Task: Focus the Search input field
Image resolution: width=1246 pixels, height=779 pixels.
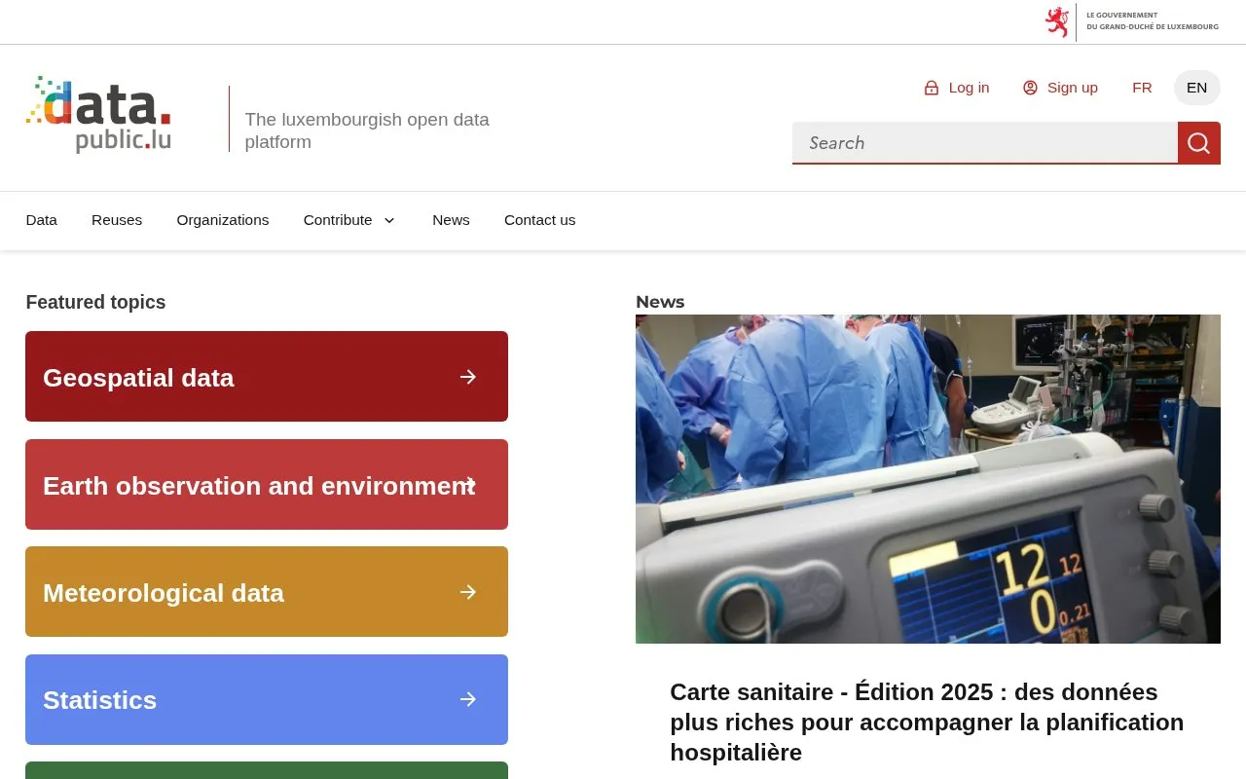Action: click(x=985, y=143)
